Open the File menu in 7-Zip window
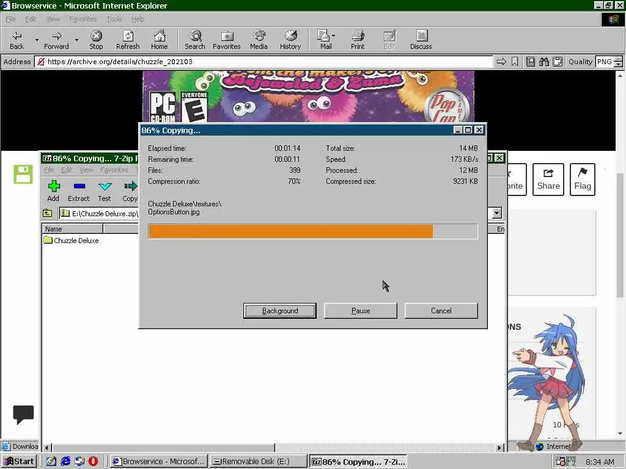 click(49, 170)
